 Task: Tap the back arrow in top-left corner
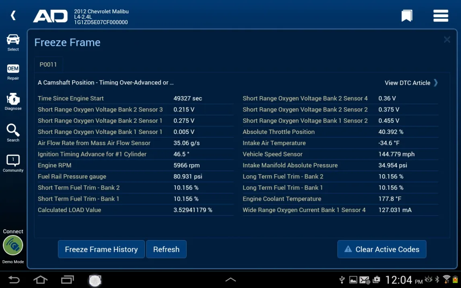pyautogui.click(x=13, y=16)
